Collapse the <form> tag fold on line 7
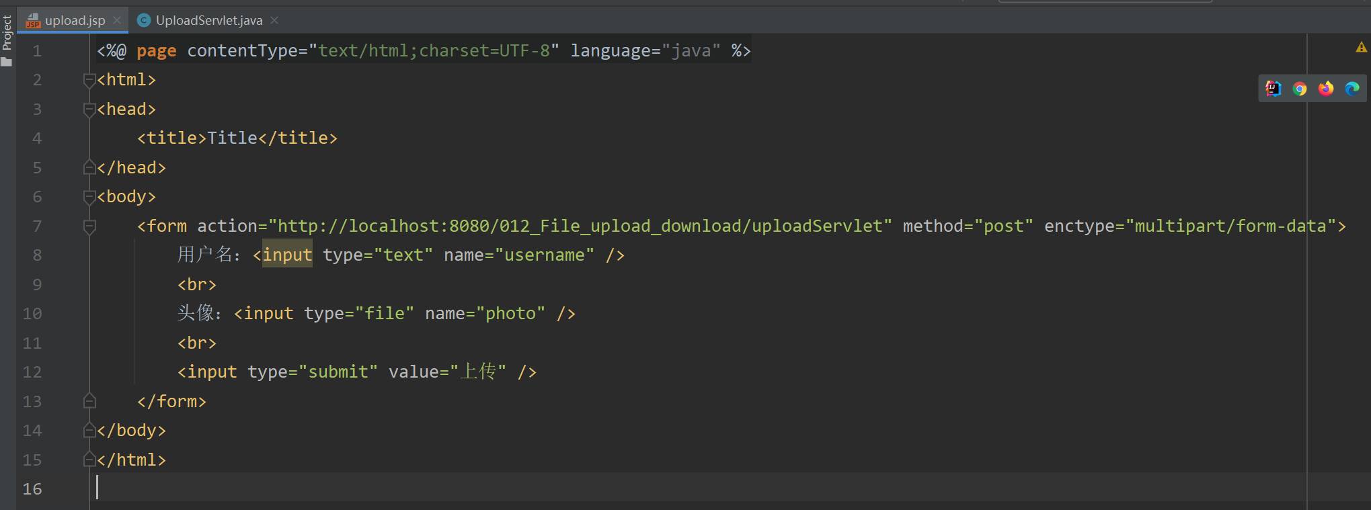Screen dimensions: 1371x510 click(x=89, y=226)
